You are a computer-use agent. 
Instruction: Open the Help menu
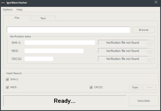point(19,10)
